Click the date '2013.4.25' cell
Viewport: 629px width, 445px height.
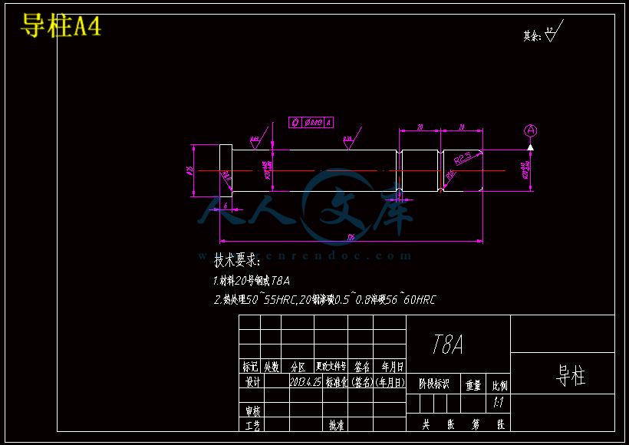point(305,382)
